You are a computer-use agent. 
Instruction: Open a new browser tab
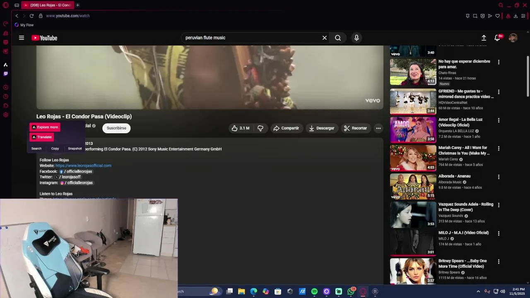point(77,5)
